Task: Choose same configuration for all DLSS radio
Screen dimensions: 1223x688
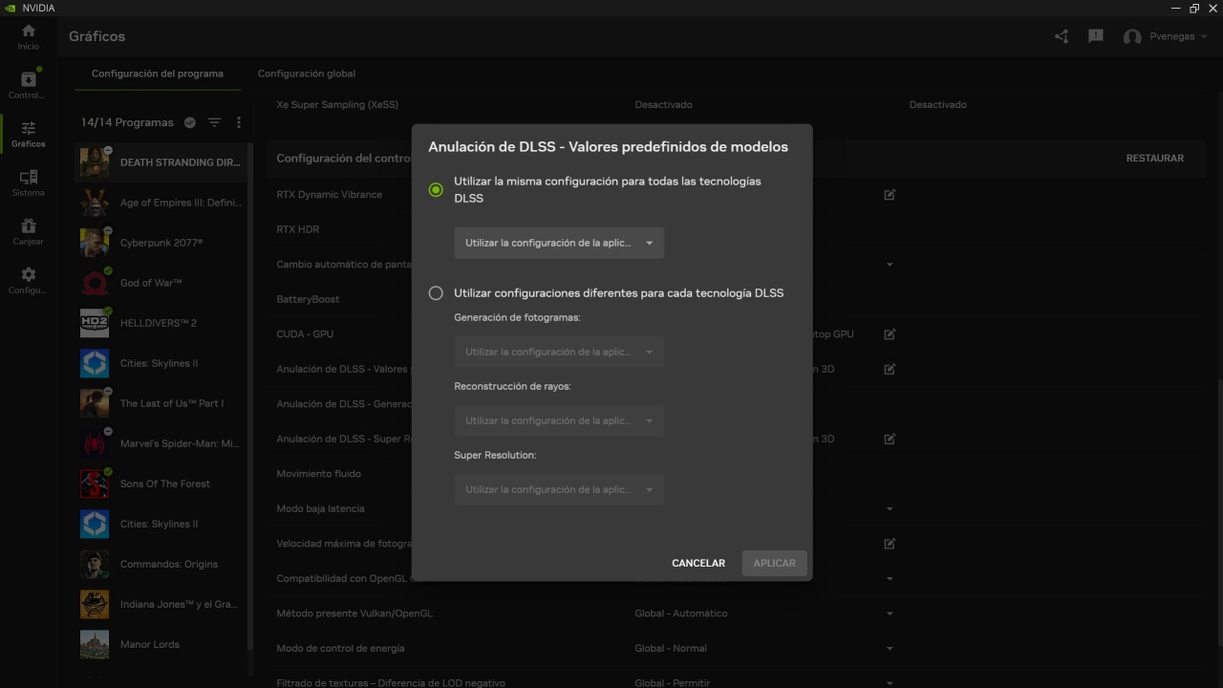Action: [435, 190]
